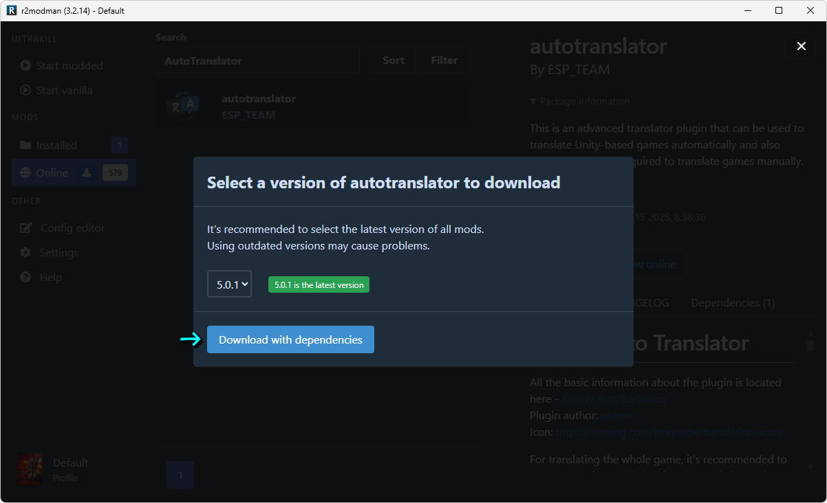Open the 5.0.1 version dropdown
This screenshot has width=827, height=503.
[229, 284]
